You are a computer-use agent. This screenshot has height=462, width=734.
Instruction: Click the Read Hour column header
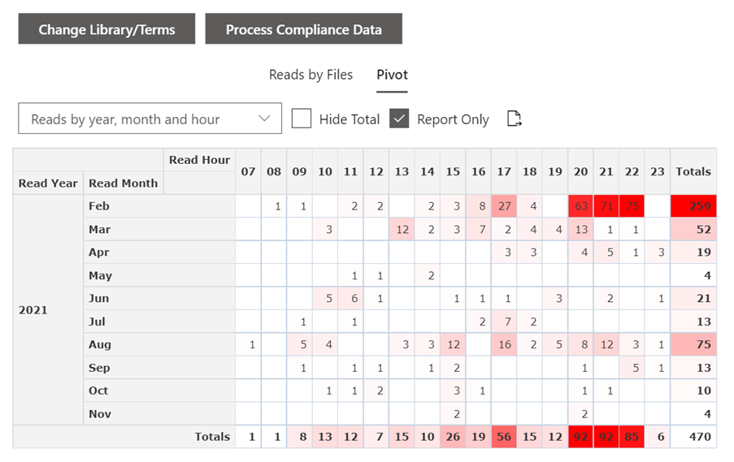[199, 160]
